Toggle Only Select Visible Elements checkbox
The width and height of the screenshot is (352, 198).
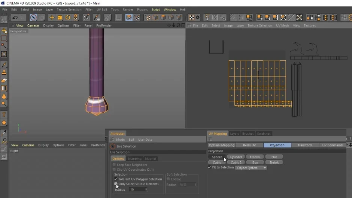(116, 184)
